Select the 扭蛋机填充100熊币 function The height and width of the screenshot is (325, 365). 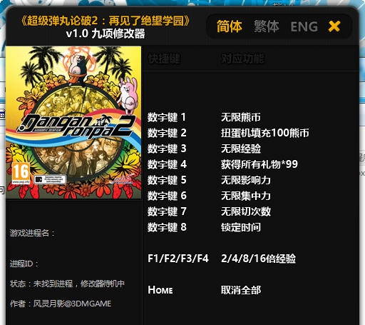[x=265, y=133]
